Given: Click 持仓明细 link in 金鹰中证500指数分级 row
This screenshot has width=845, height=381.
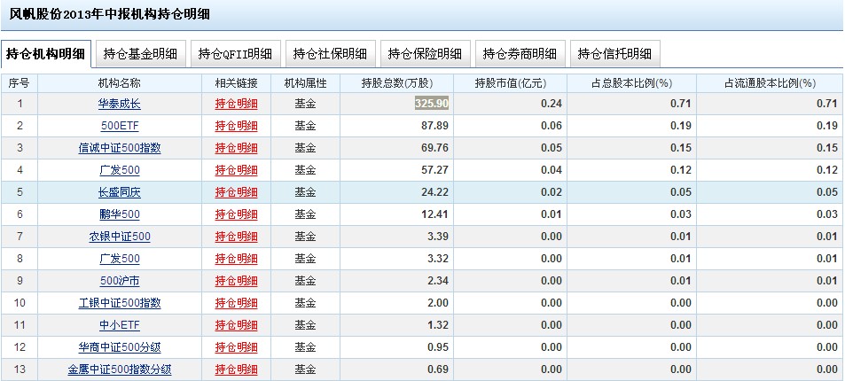Looking at the screenshot, I should (236, 369).
